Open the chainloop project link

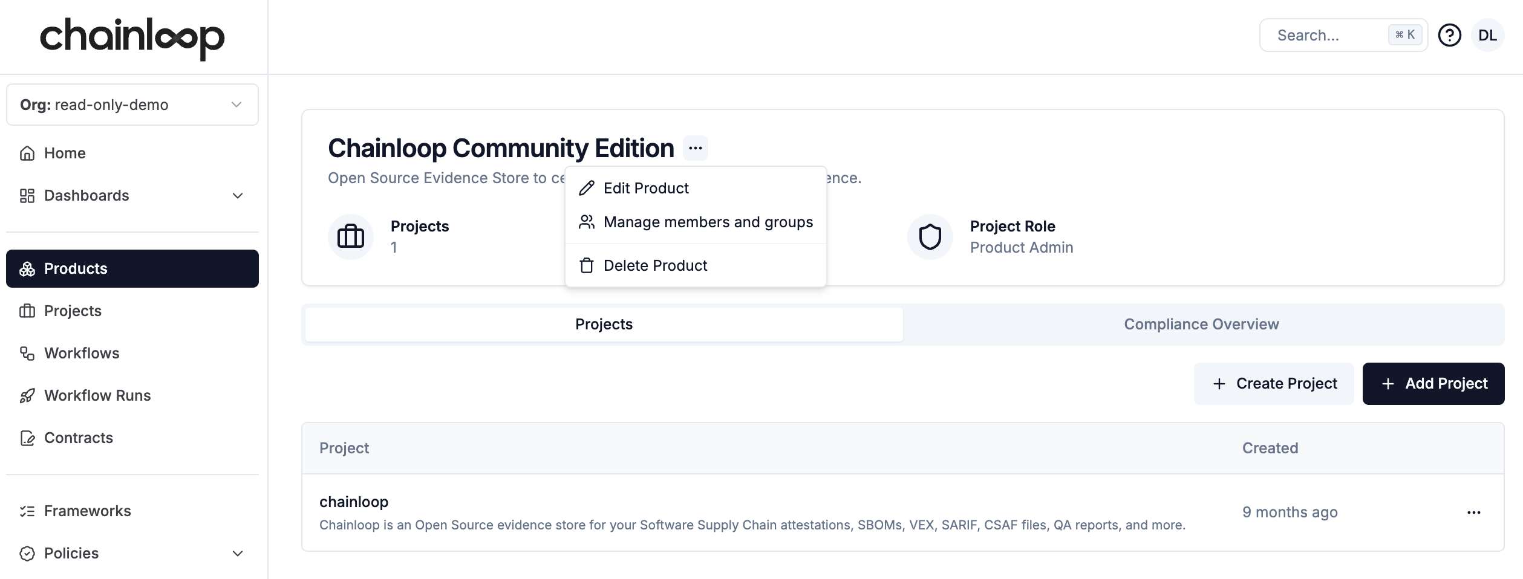pos(354,501)
